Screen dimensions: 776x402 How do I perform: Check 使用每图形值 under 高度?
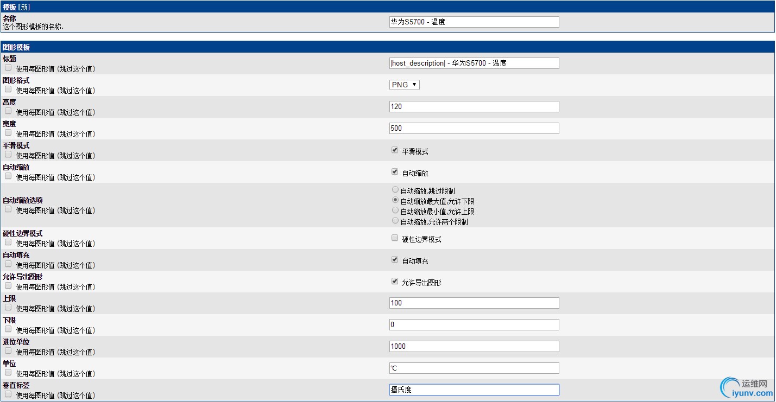click(8, 111)
